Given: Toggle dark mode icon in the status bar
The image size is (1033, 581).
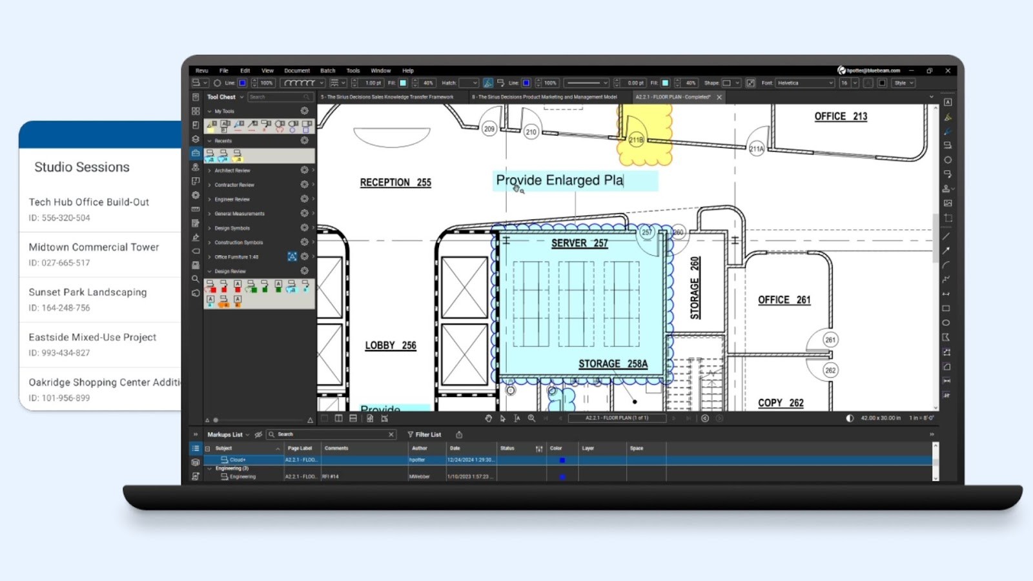Looking at the screenshot, I should click(x=850, y=418).
